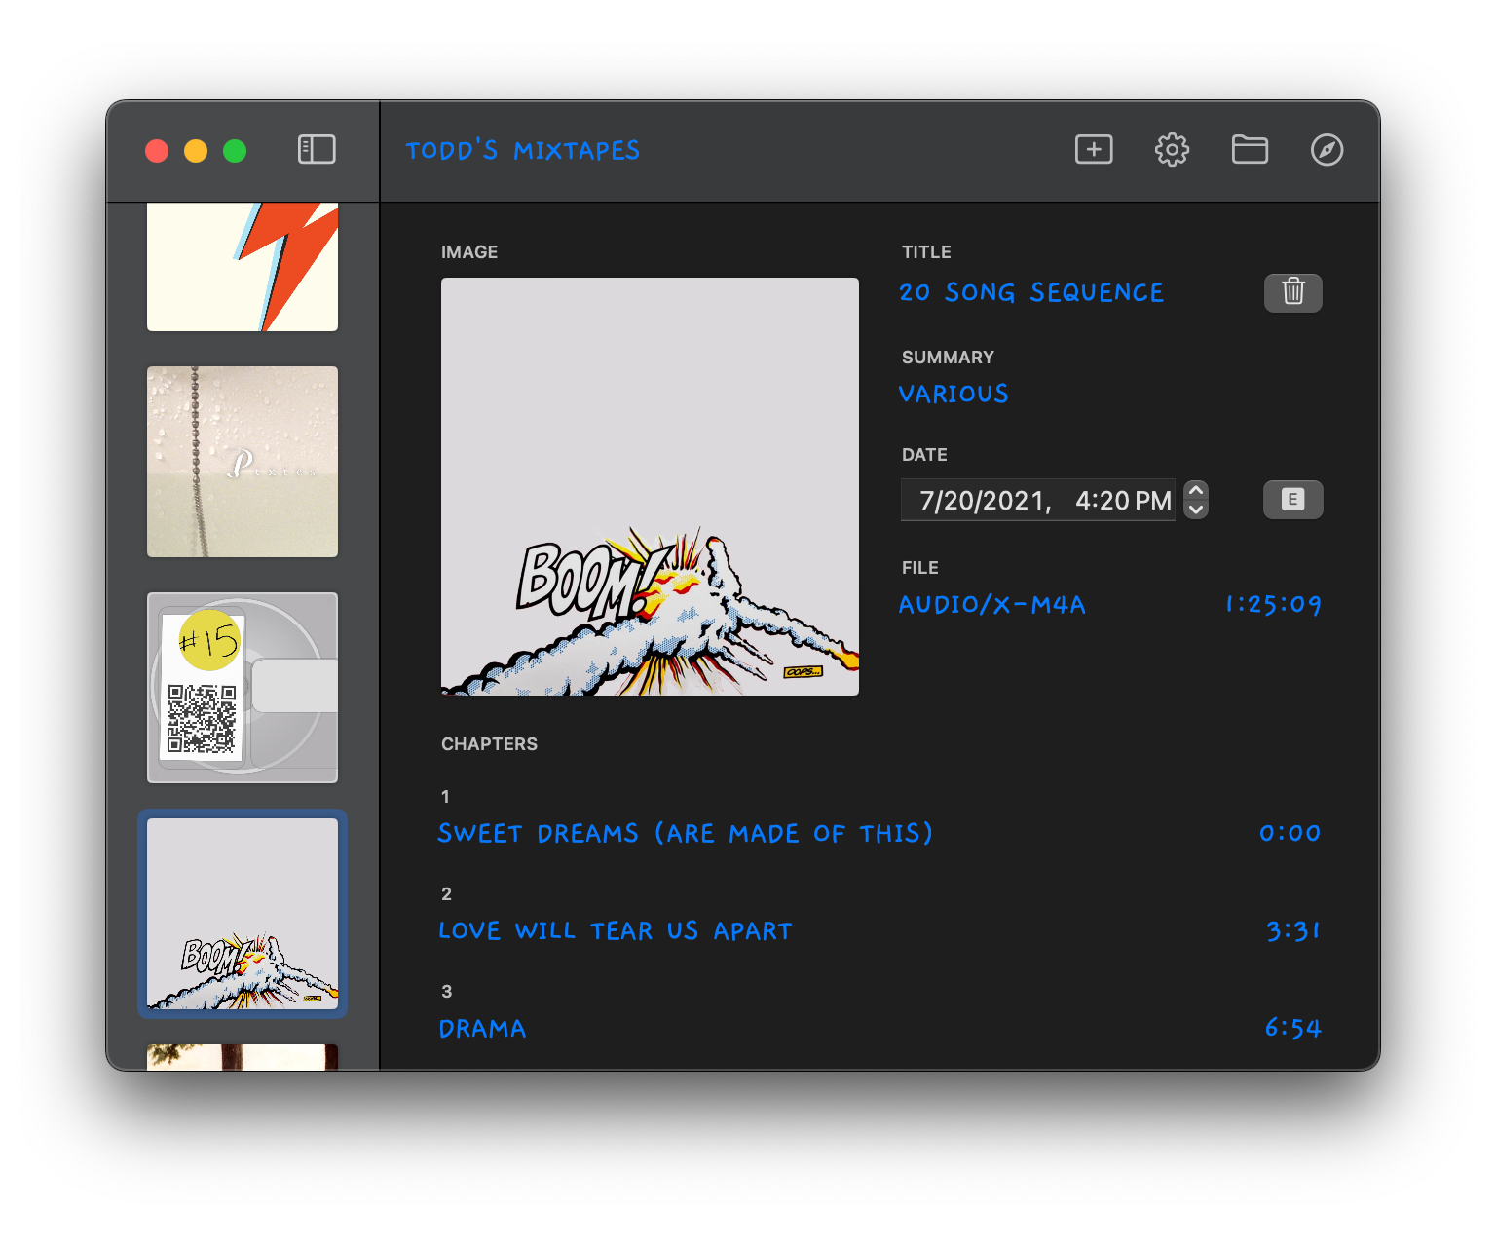Select the Boom thumbnail in sidebar
The width and height of the screenshot is (1496, 1247).
coord(243,914)
